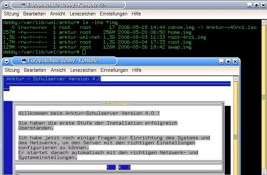Image resolution: width=267 pixels, height=175 pixels.
Task: Click the 'ls -lhs *img' command text
Action: click(x=100, y=22)
